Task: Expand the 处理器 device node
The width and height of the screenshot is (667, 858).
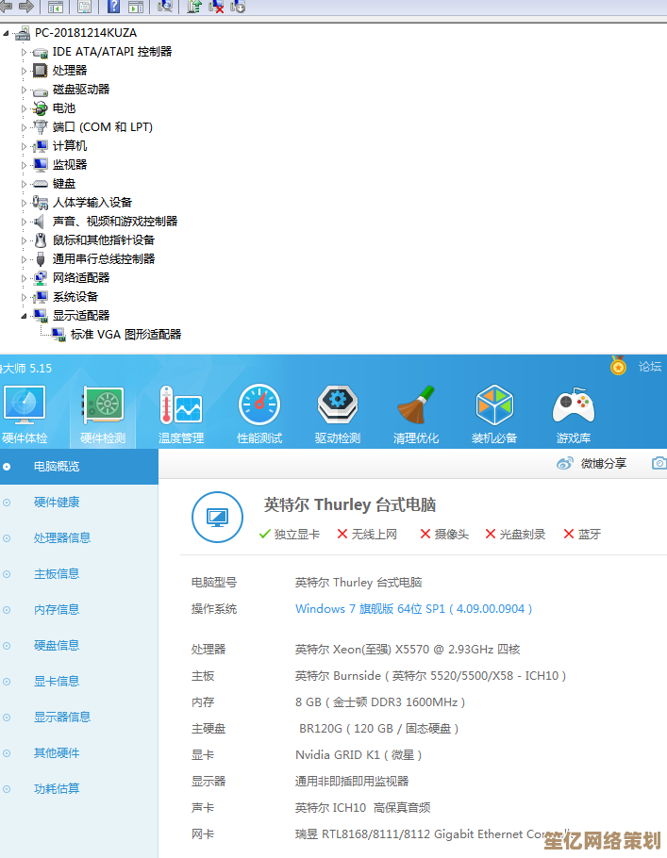Action: [x=24, y=71]
